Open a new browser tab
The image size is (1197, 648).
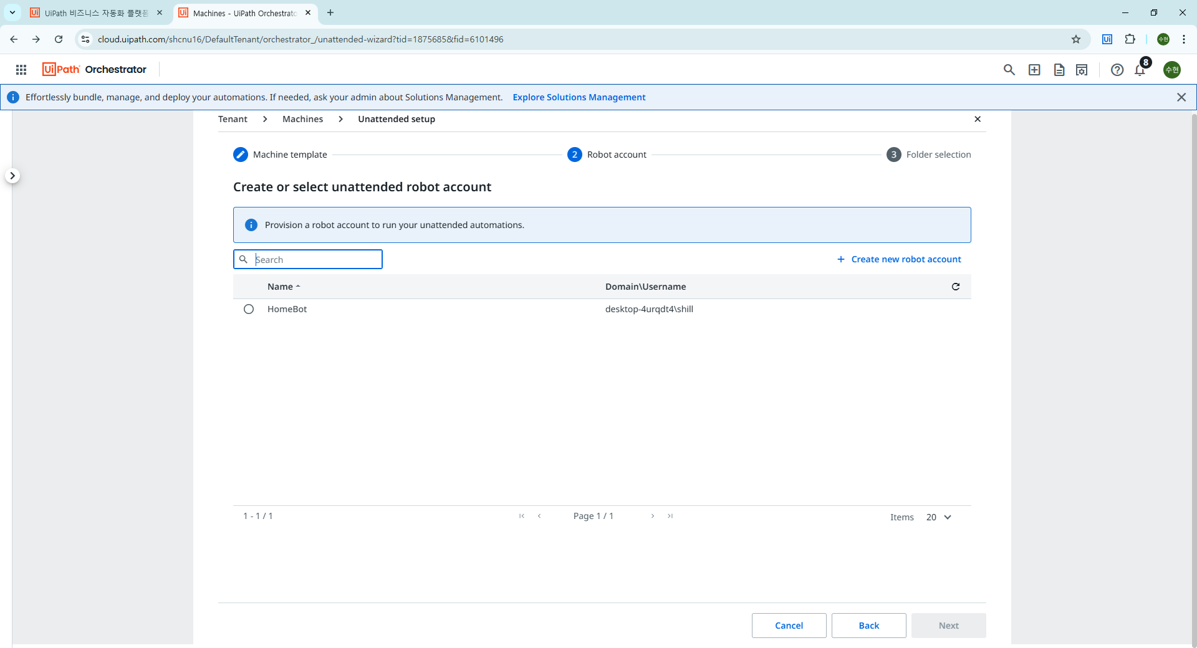tap(330, 12)
